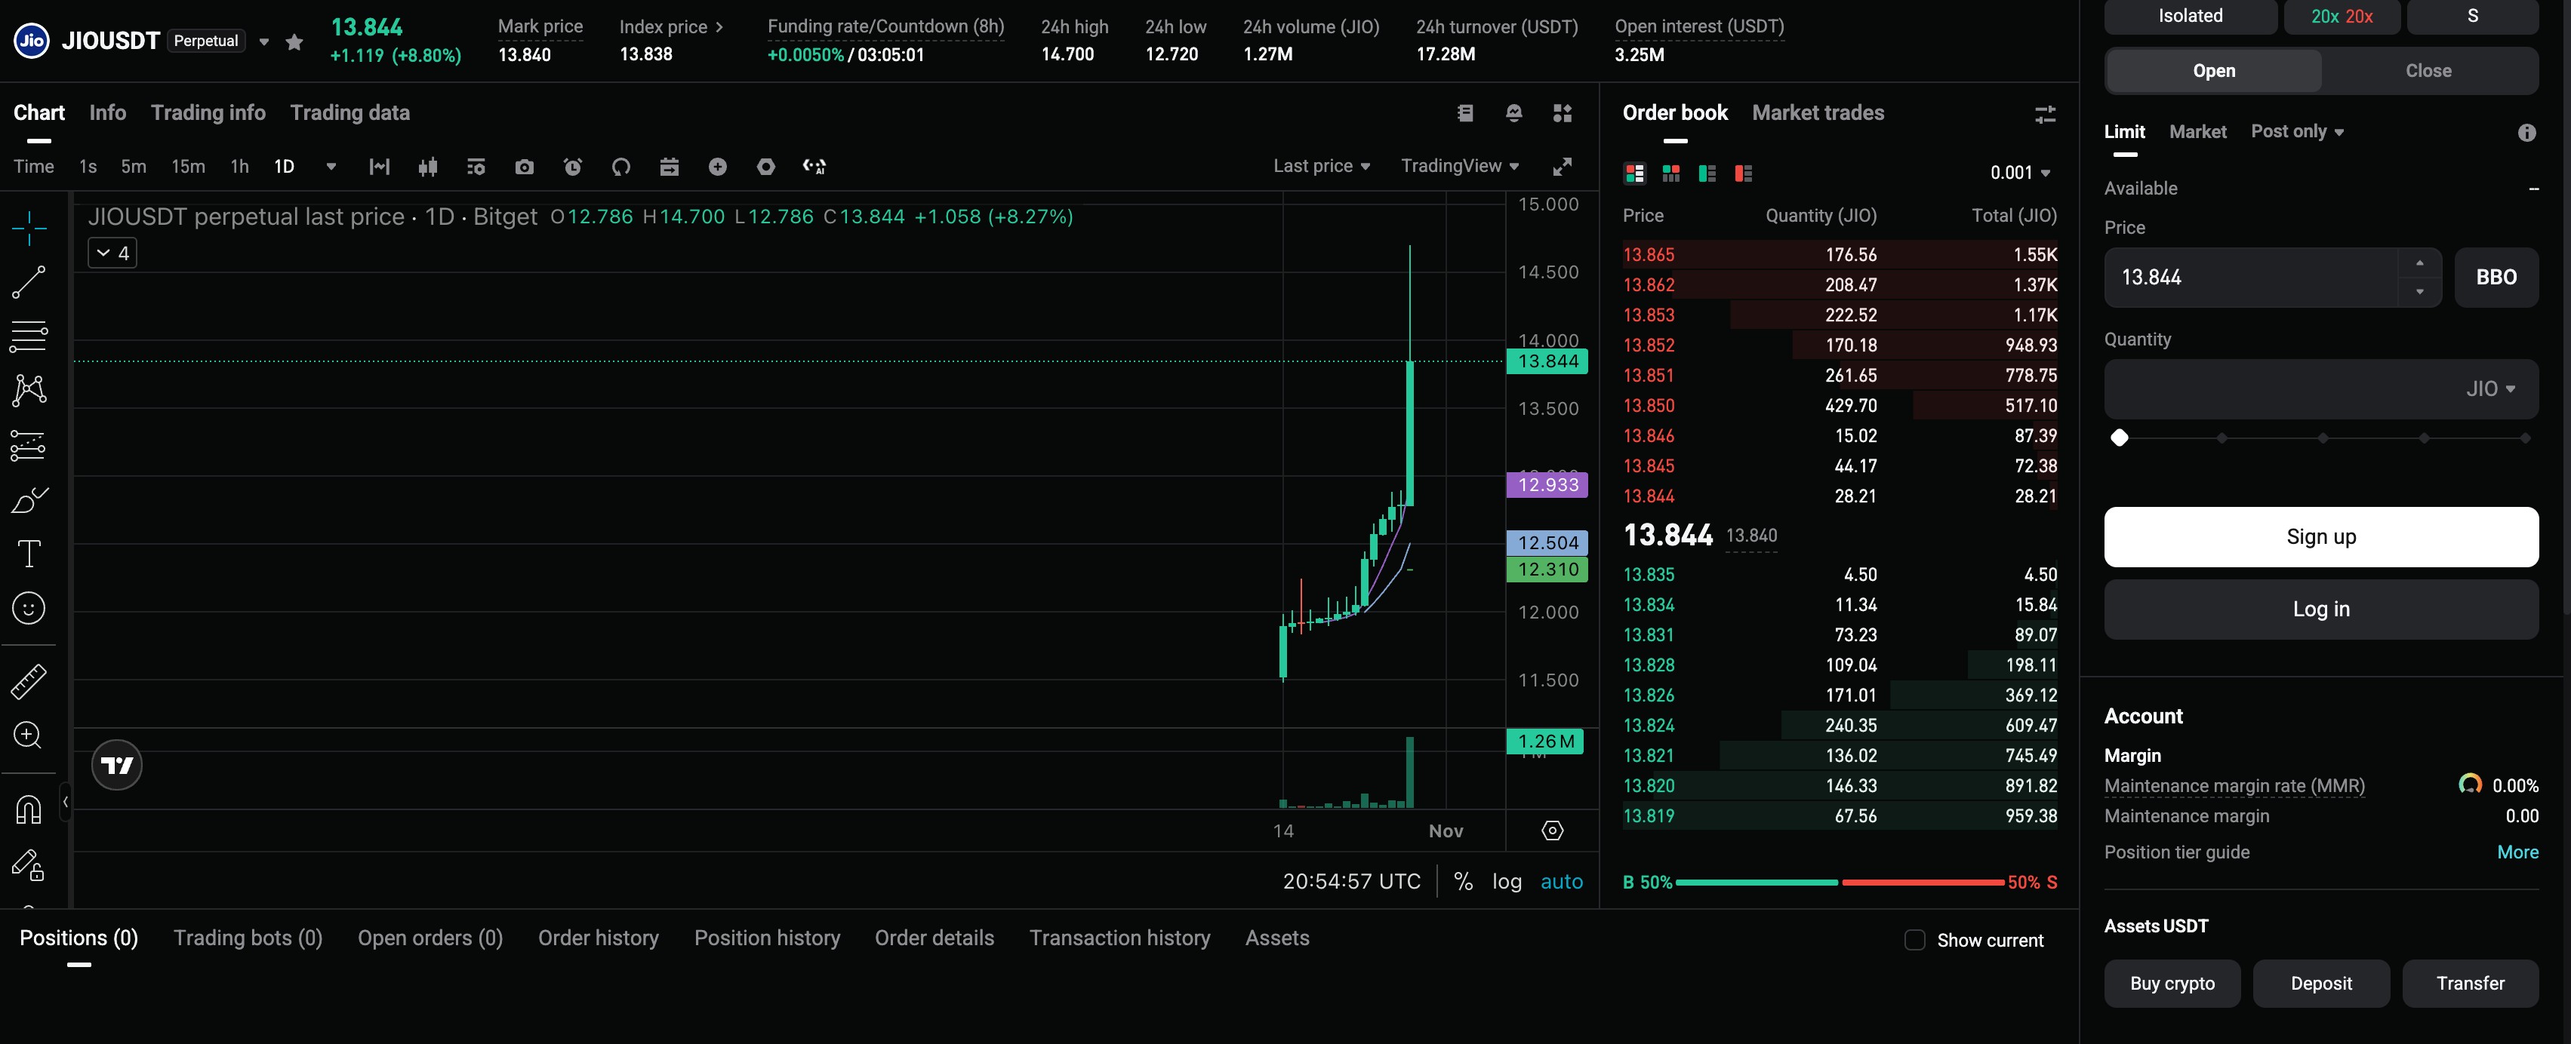
Task: Select the trend line drawing tool
Action: 29,282
